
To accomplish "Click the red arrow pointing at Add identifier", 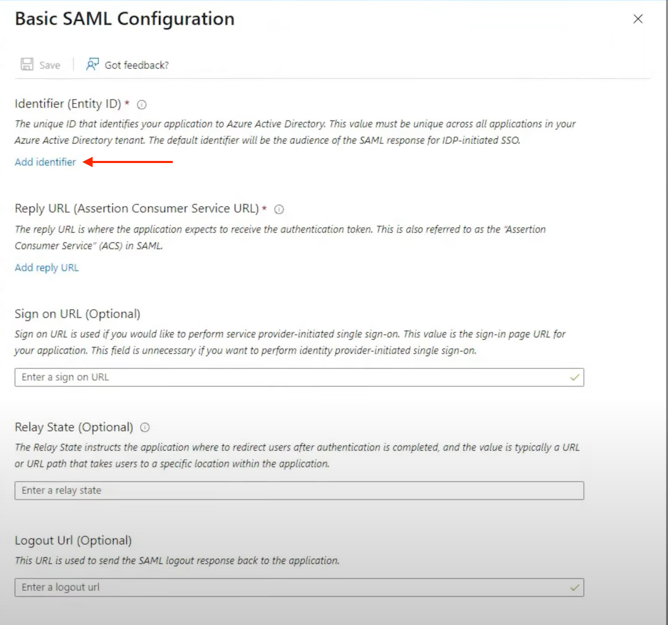I will tap(127, 162).
